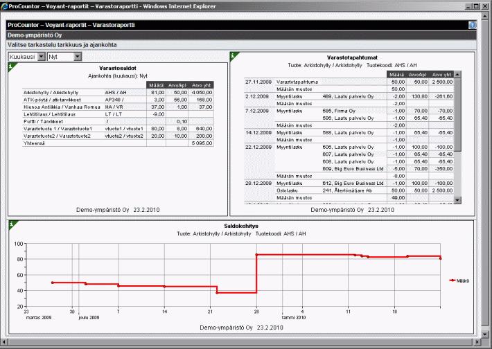Click the Varastotapahtumat table scrollbar thumb
This screenshot has width=492, height=349.
(x=457, y=115)
